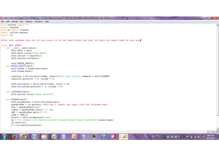Open the Edit menu

coord(8,21)
